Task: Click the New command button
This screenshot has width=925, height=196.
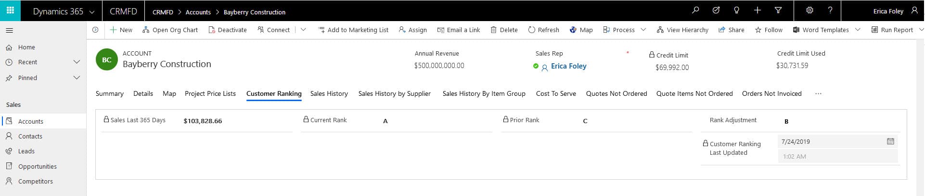Action: click(x=121, y=30)
